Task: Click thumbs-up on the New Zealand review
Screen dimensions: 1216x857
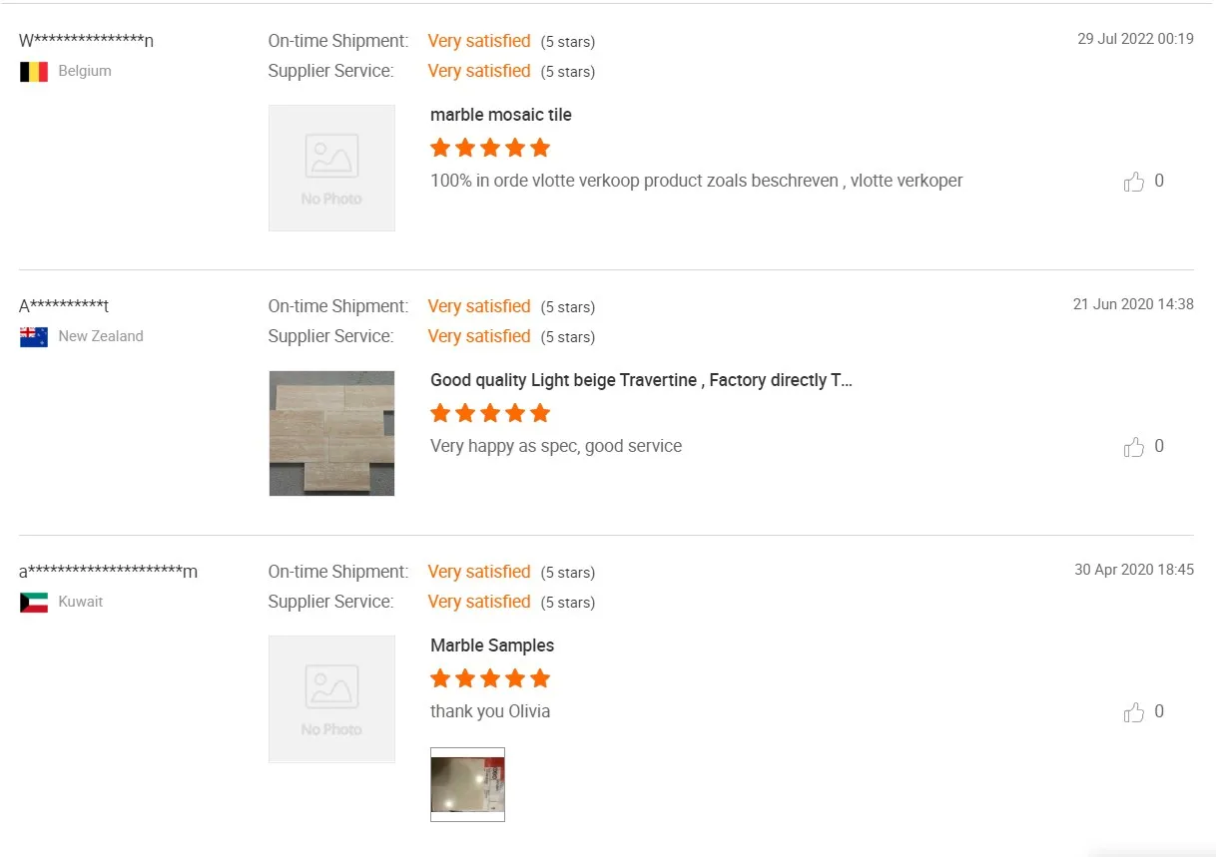Action: coord(1133,447)
